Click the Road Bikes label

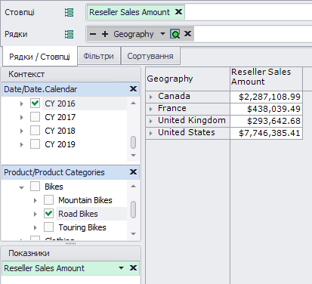[78, 214]
